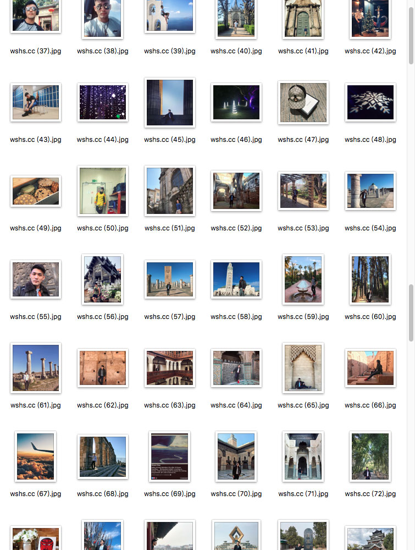Screen dimensions: 415x550
Task: Click the filename label wshs.cc (52).jpg
Action: 236,228
